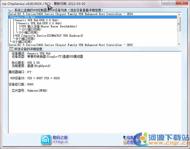Collapse the USB device list chevron
The image size is (190, 149).
(11, 10)
